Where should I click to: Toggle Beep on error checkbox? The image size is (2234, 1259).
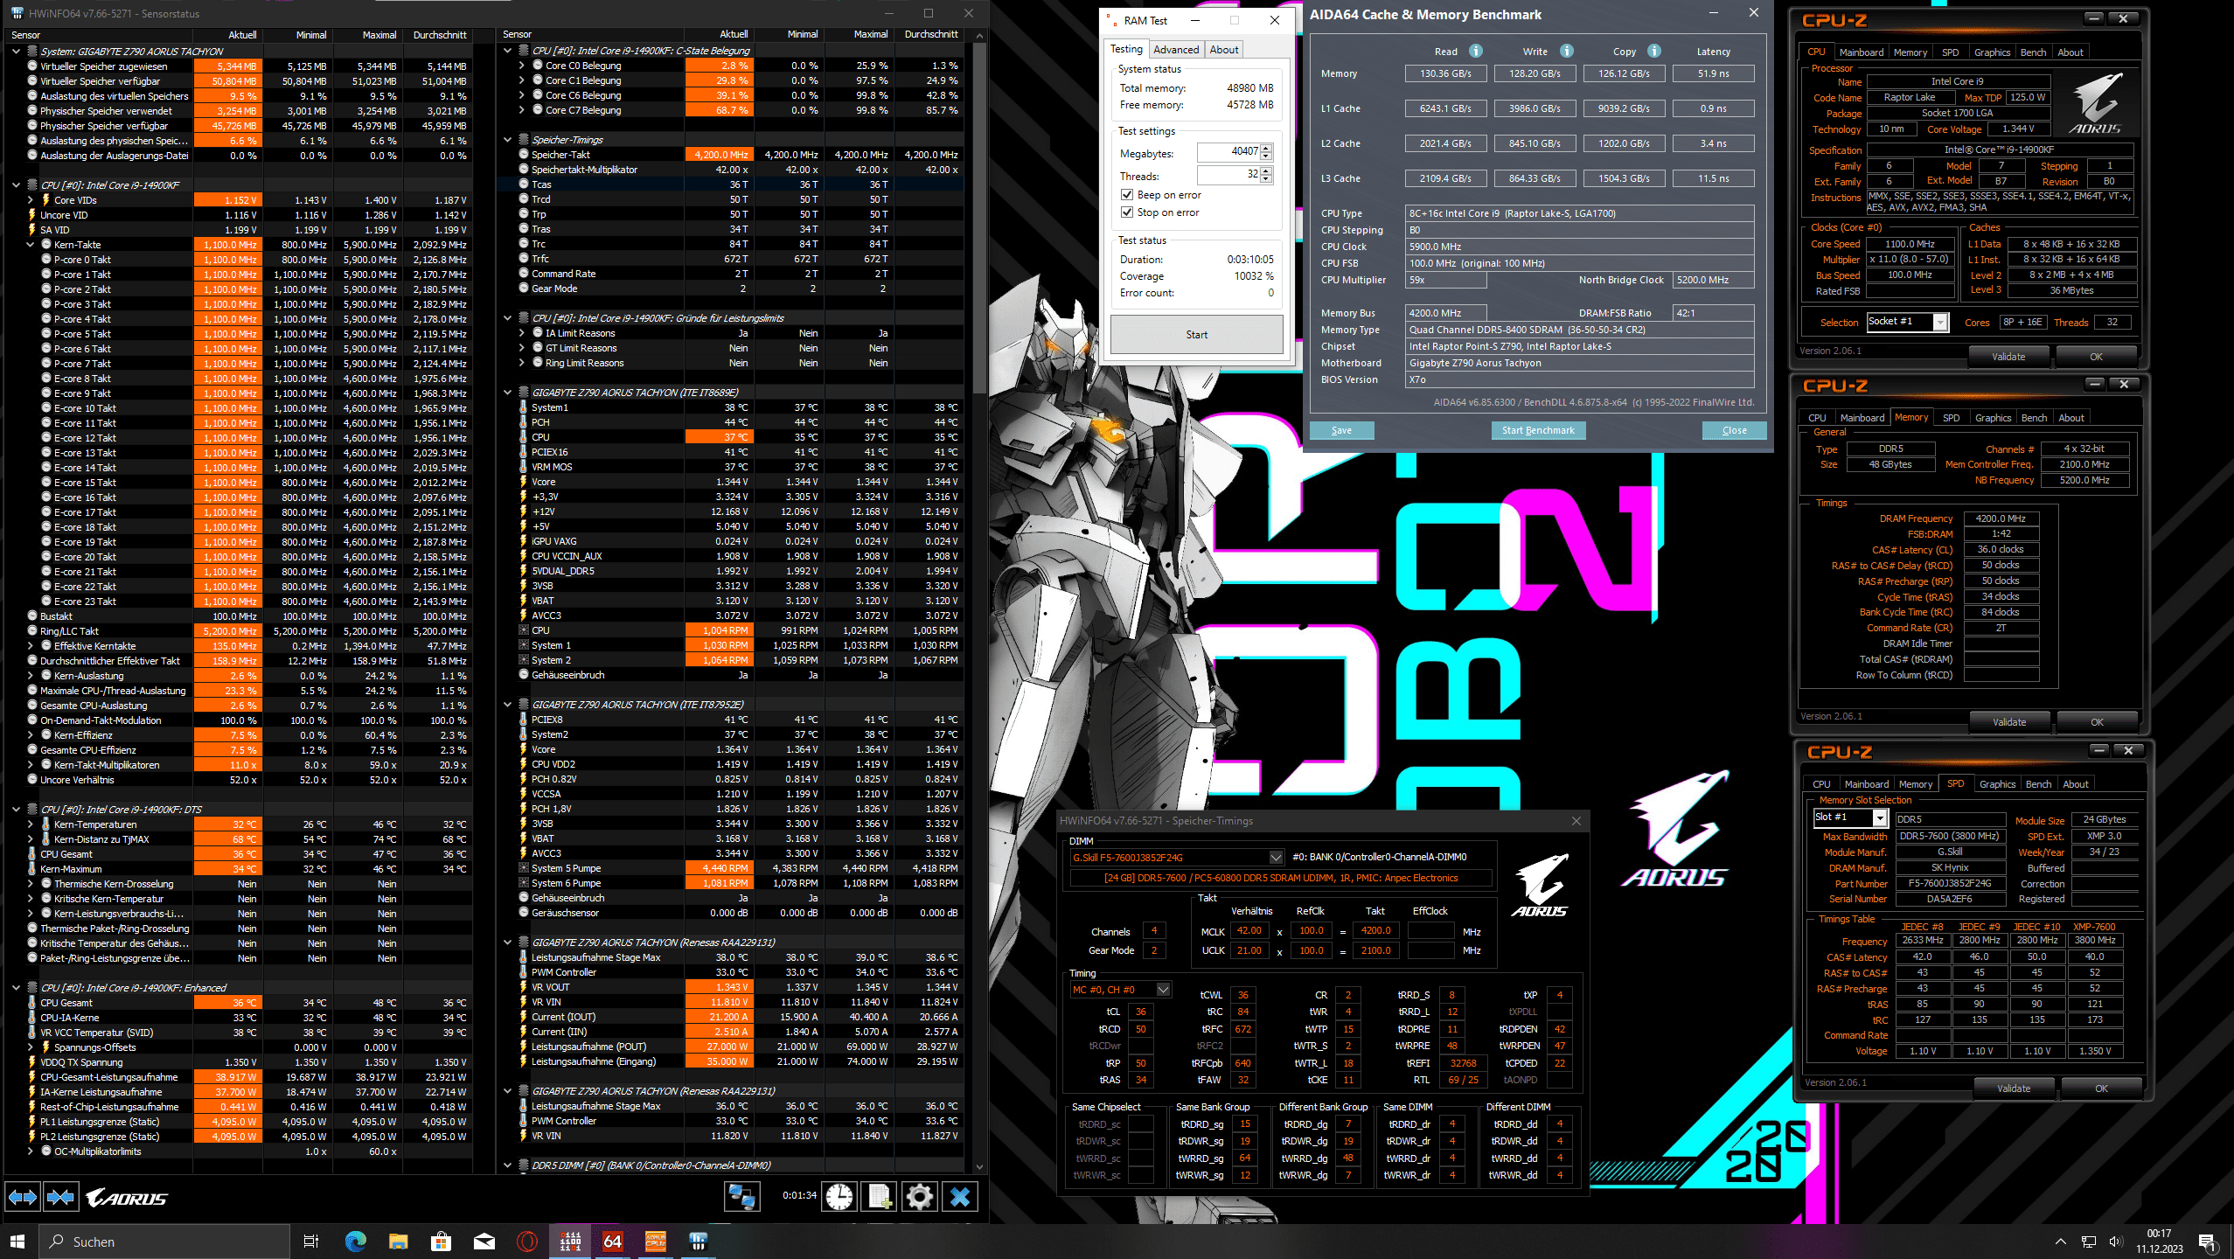pos(1127,195)
